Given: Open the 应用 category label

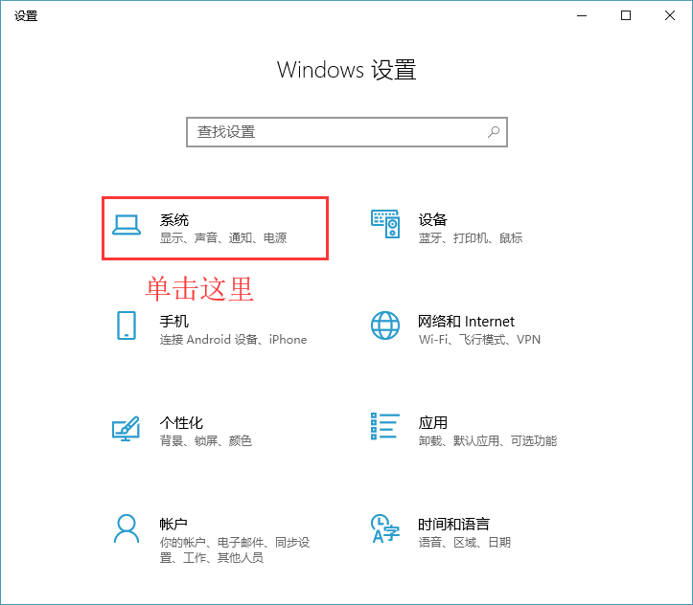Looking at the screenshot, I should 433,423.
